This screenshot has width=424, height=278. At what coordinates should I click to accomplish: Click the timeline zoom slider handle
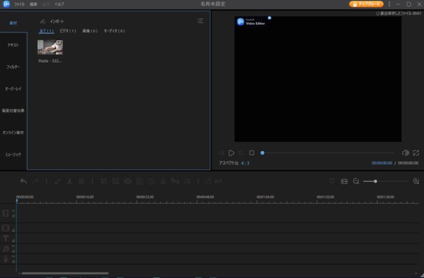[x=375, y=181]
